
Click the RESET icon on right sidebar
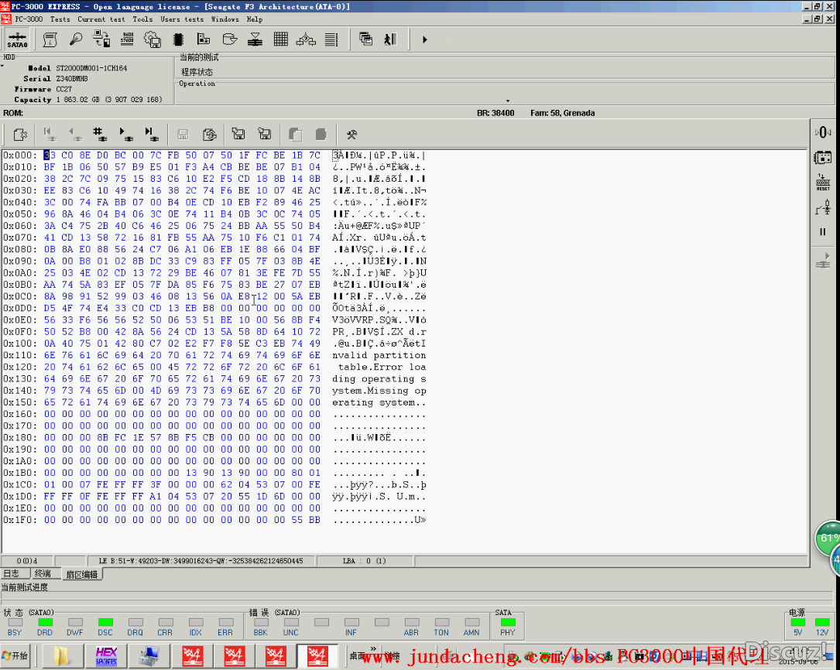823,183
